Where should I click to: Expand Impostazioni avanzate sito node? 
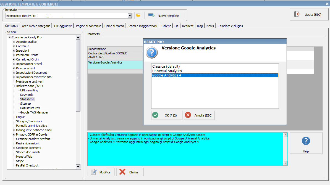coord(14,77)
